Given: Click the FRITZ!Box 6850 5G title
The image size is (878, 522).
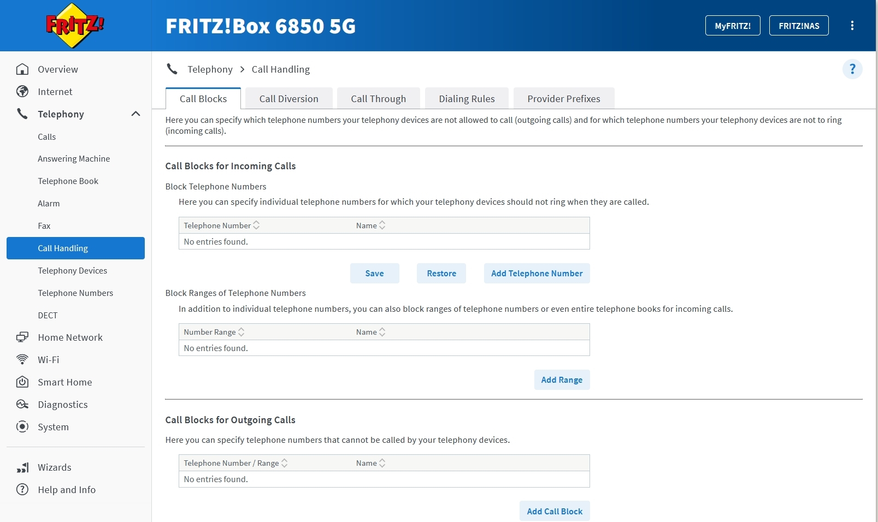Looking at the screenshot, I should point(261,26).
